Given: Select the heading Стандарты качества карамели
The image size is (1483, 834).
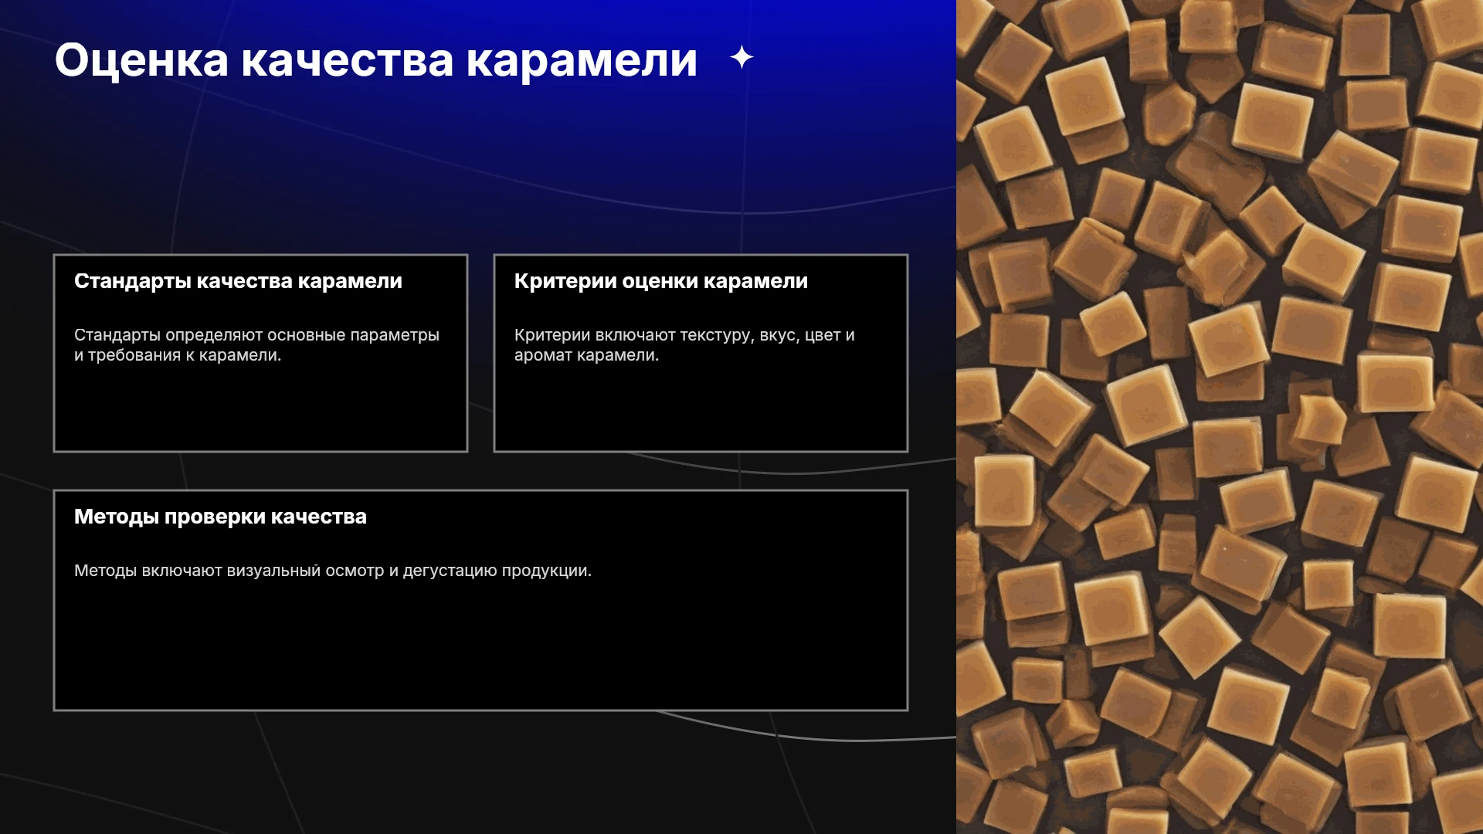Looking at the screenshot, I should pos(238,281).
